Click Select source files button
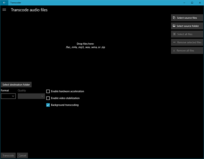Screen dimensions: 204x159 (x=187, y=18)
